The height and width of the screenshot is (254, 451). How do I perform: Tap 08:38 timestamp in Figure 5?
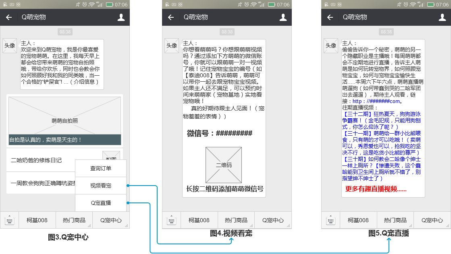point(386,32)
